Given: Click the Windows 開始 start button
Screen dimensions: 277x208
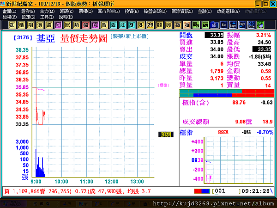Looking at the screenshot, I should pos(13,204).
